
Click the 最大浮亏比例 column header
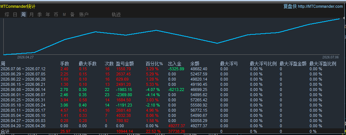263,64
